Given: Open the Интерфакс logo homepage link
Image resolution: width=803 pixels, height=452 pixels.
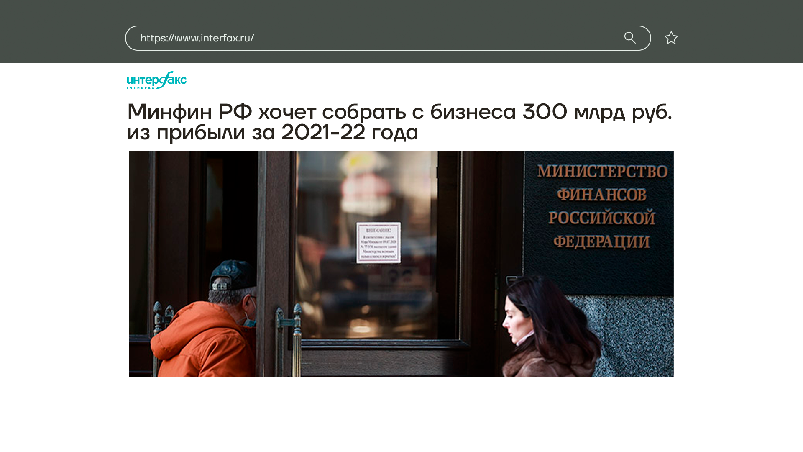Looking at the screenshot, I should (x=156, y=80).
